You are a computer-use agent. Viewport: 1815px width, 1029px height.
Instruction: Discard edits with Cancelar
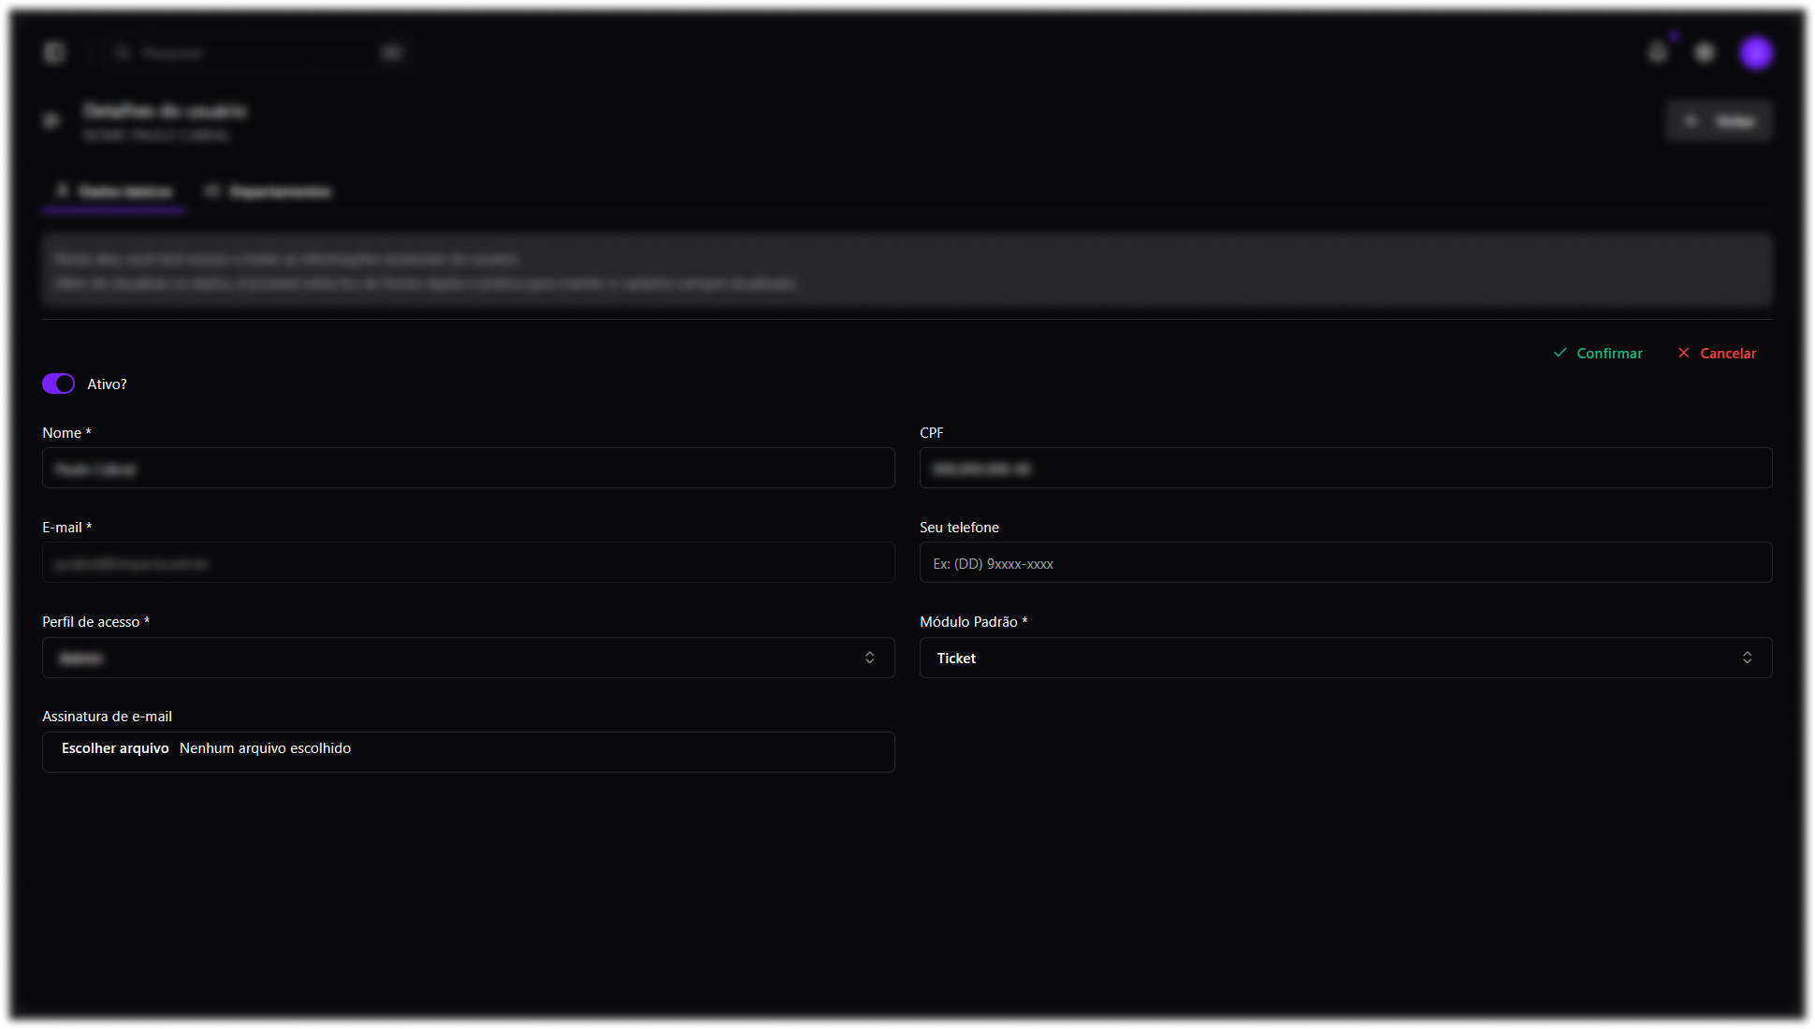[1717, 354]
